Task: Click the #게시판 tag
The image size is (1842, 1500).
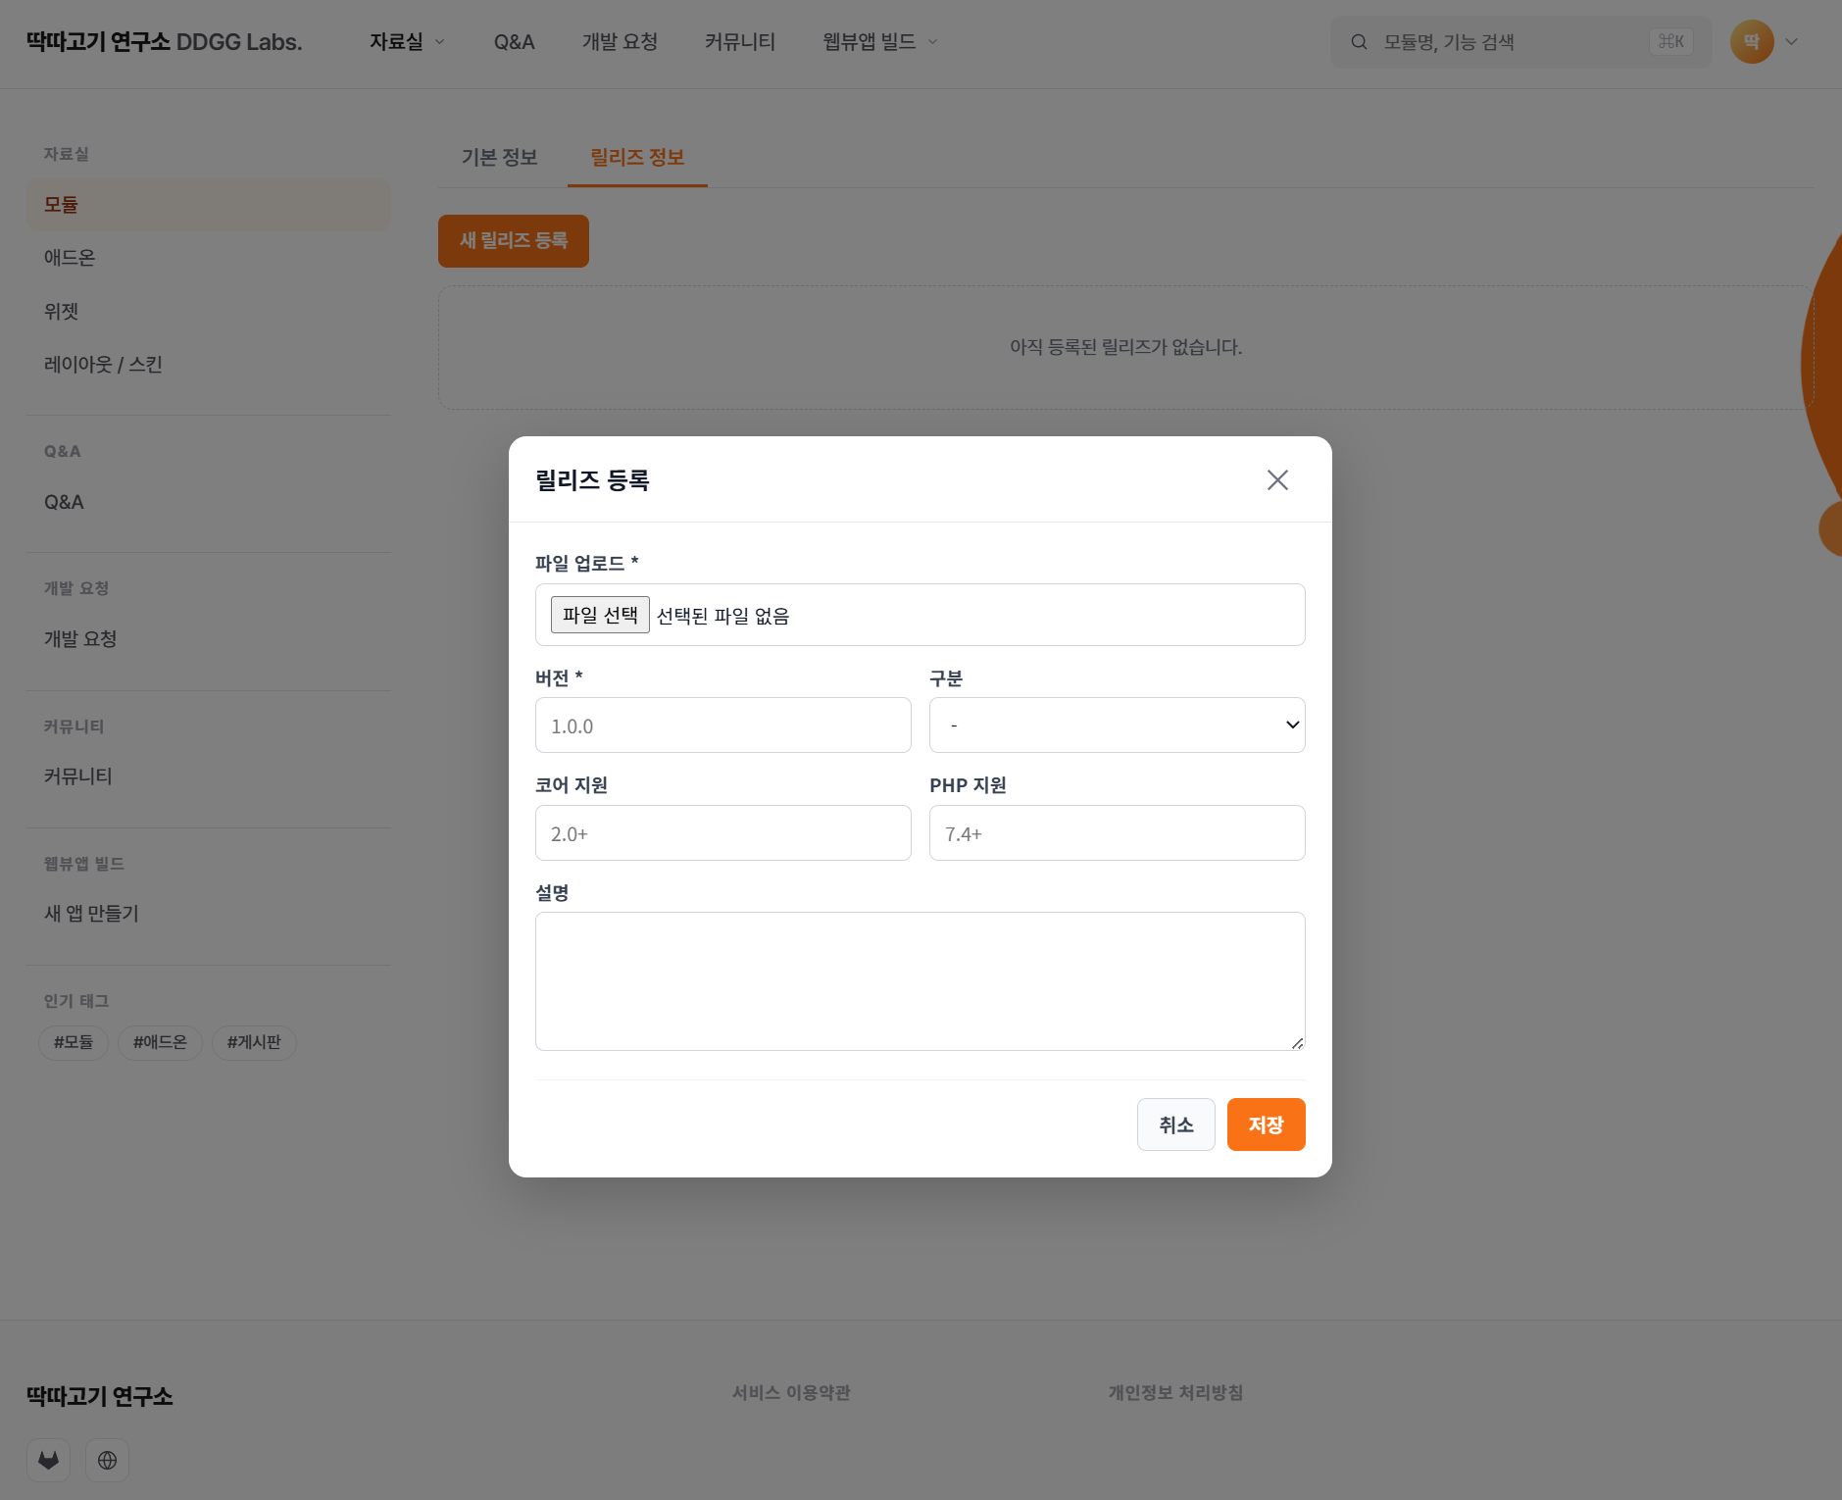Action: (x=254, y=1042)
